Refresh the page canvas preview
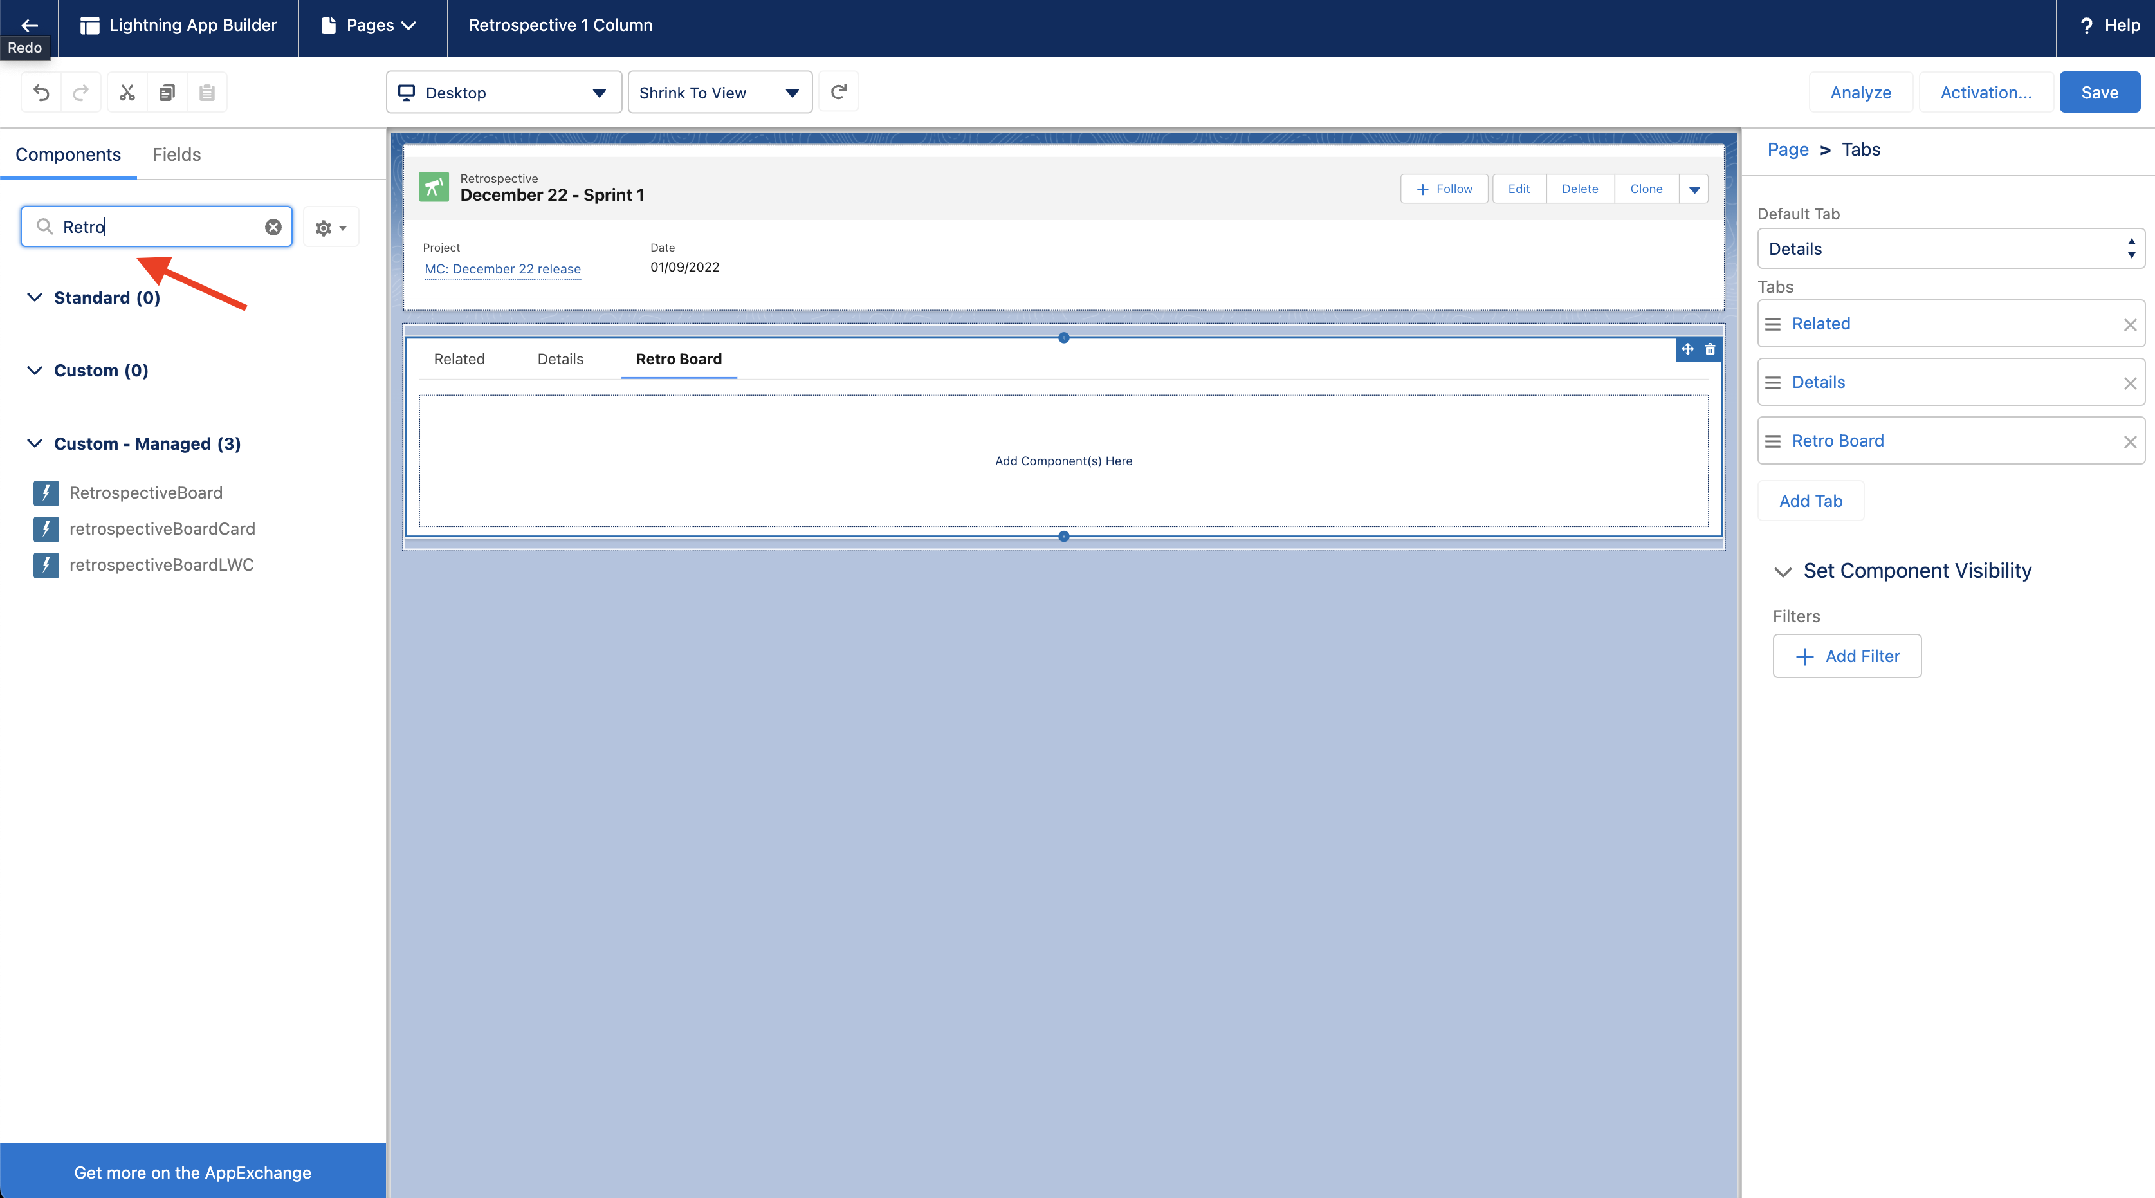 [x=838, y=92]
